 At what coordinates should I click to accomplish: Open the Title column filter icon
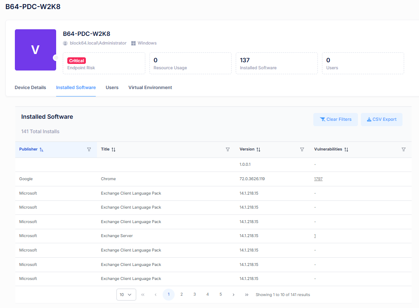click(227, 150)
